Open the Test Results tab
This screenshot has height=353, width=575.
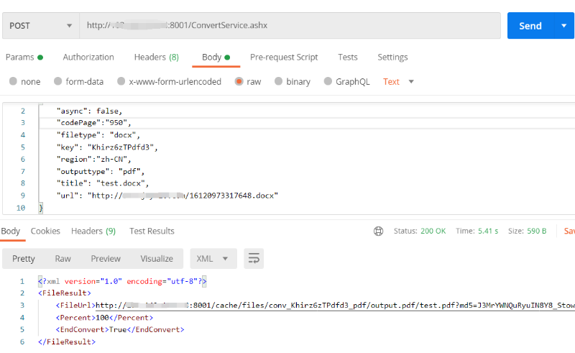click(152, 231)
